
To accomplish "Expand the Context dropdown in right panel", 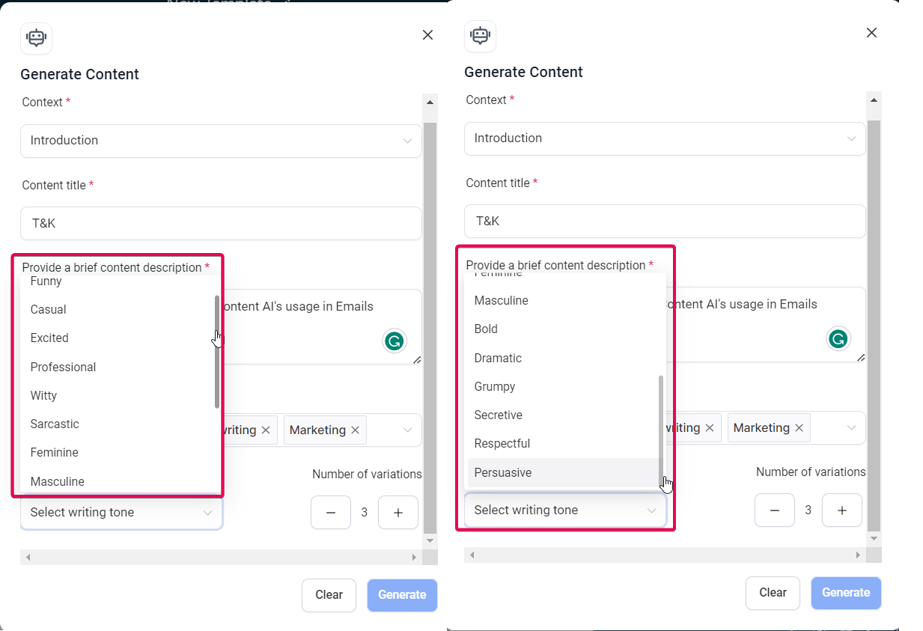I will pyautogui.click(x=665, y=138).
